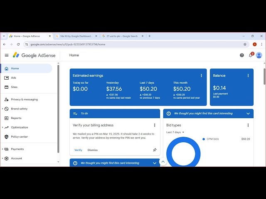This screenshot has width=266, height=199.
Task: Click the Verify link
Action: click(x=78, y=150)
